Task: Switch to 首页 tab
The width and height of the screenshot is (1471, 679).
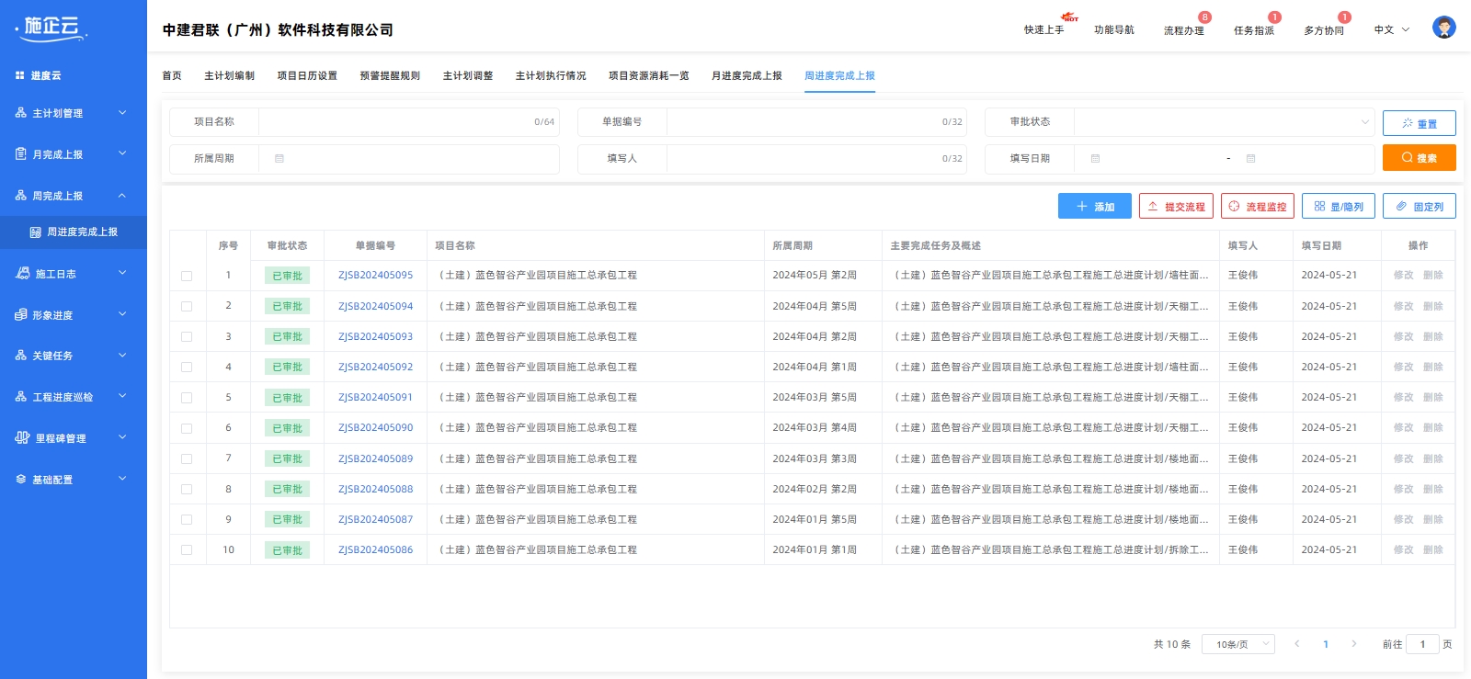Action: pos(172,75)
